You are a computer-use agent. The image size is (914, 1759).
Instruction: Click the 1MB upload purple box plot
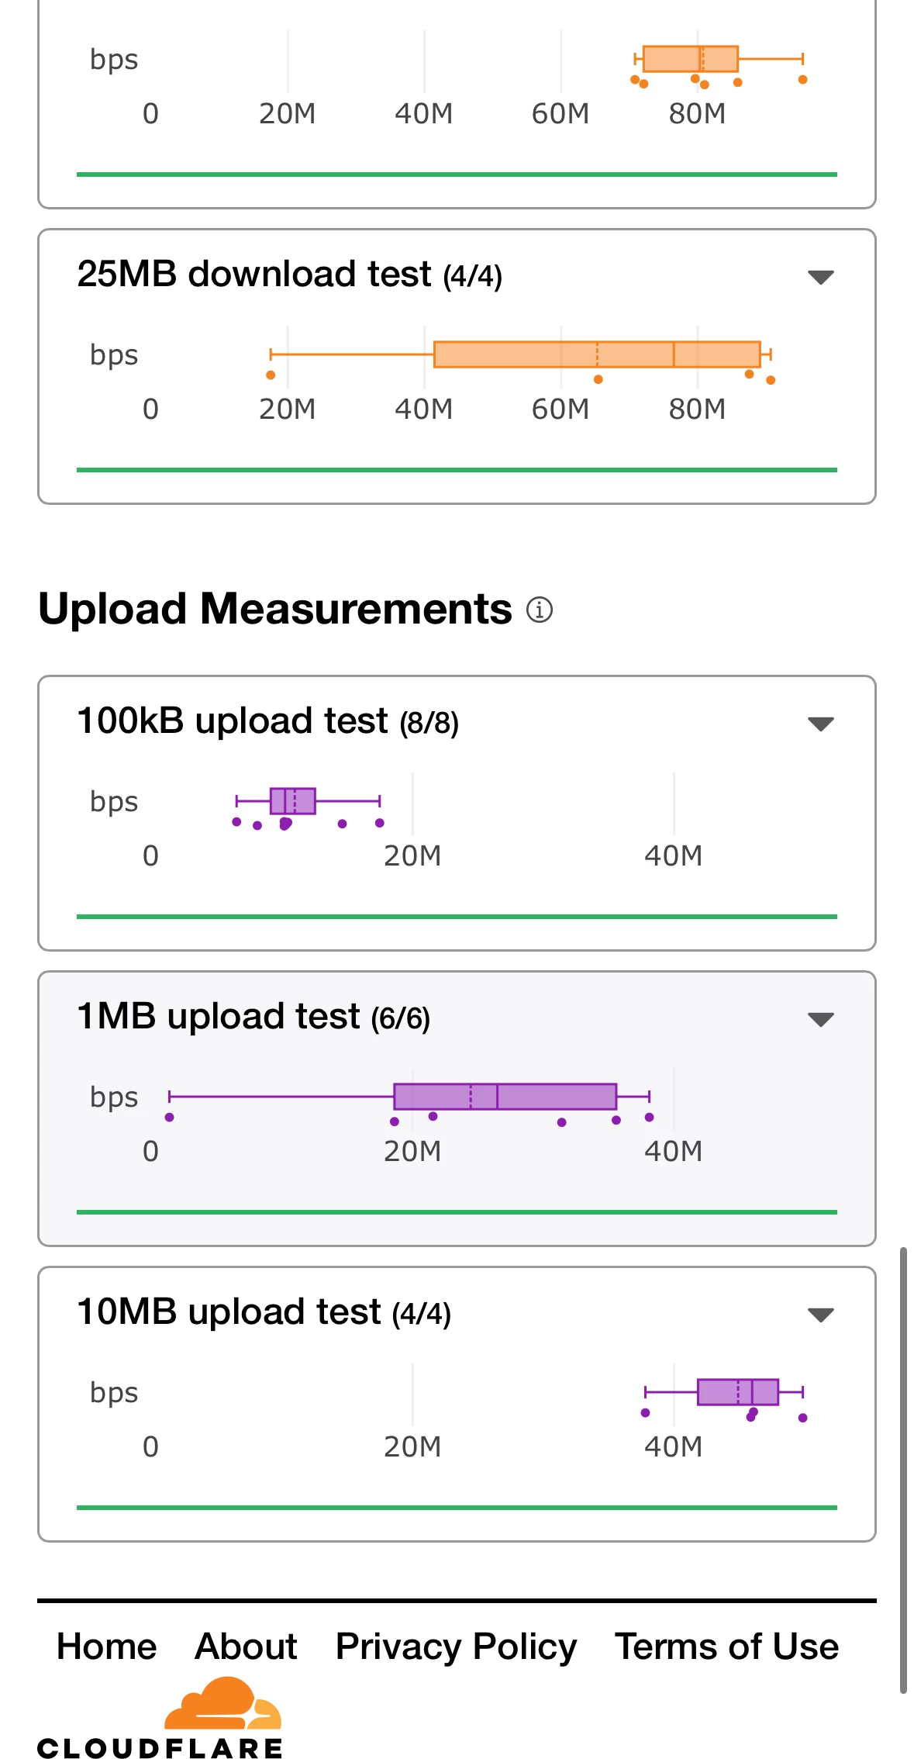coord(505,1097)
